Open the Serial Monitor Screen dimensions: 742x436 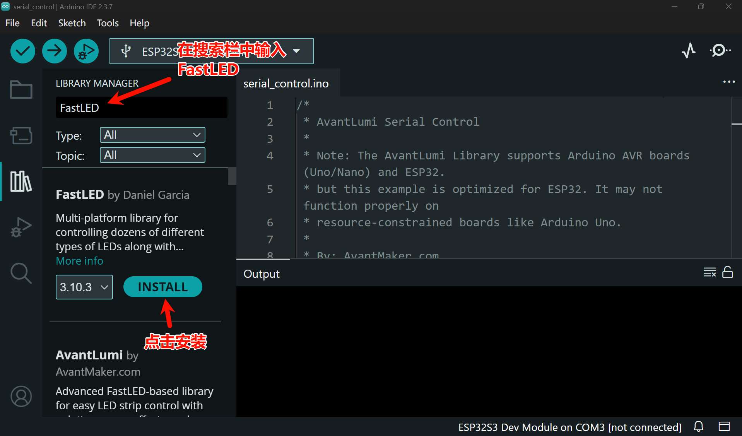pos(720,51)
